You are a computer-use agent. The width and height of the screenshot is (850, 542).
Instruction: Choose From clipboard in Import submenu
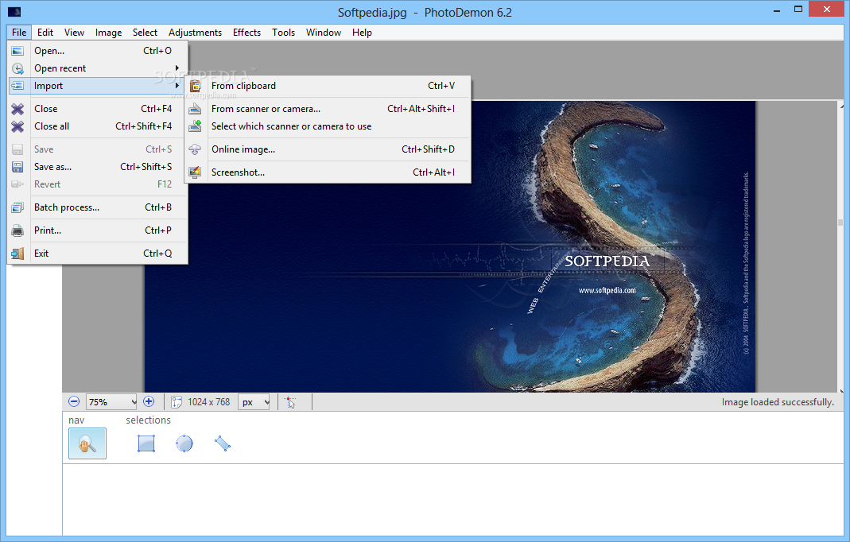[x=328, y=86]
